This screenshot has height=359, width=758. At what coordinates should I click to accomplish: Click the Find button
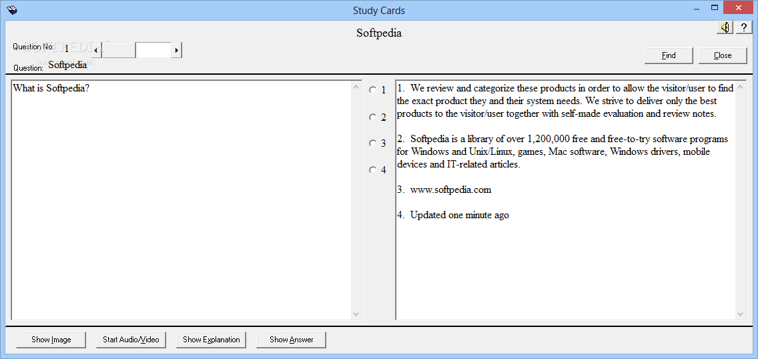669,55
